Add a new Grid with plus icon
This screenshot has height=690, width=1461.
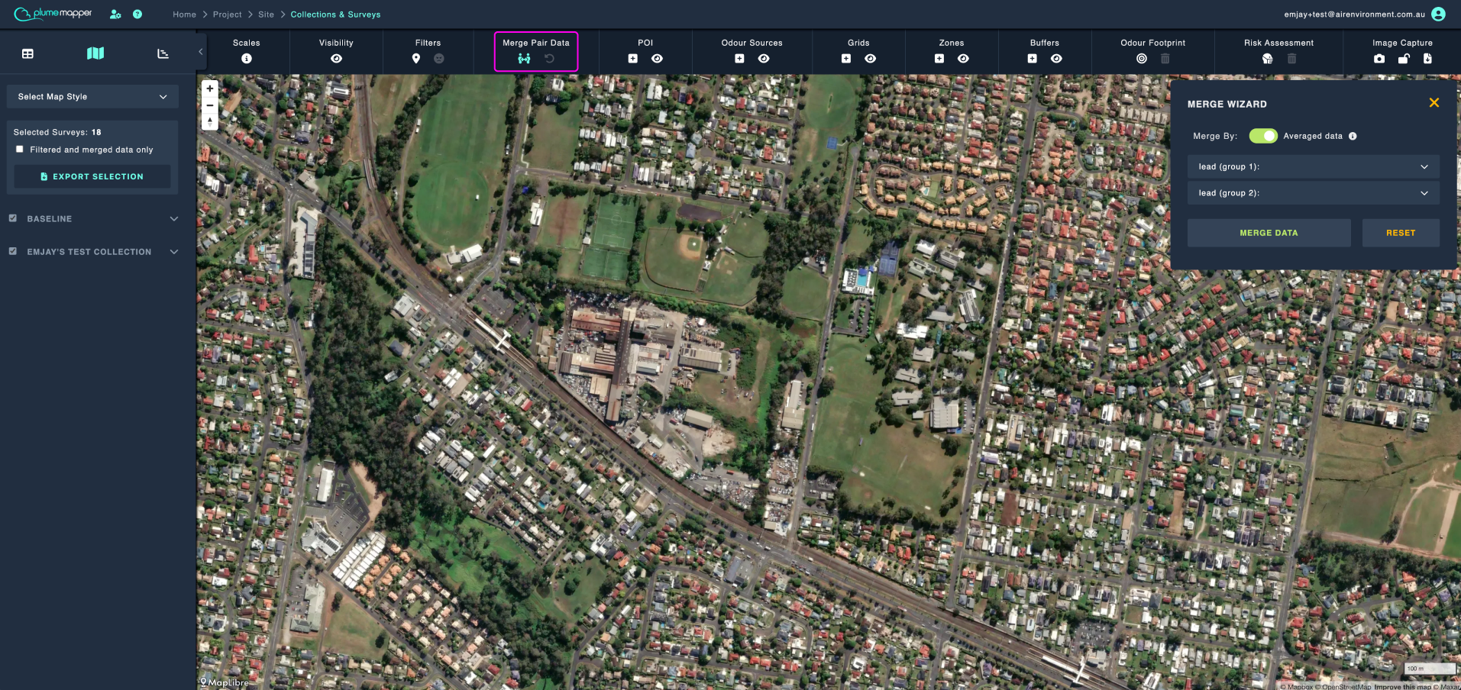click(x=846, y=59)
